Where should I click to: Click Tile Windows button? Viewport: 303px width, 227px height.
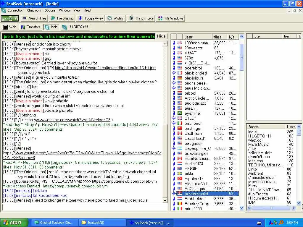tap(171, 18)
